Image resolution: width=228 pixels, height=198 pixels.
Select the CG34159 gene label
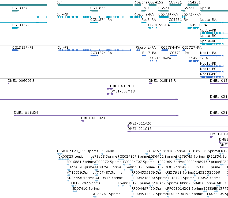pyautogui.click(x=156, y=2)
